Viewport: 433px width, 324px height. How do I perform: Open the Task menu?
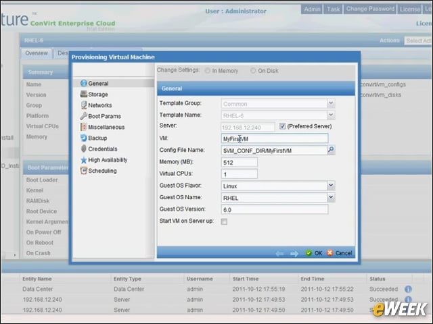coord(333,9)
